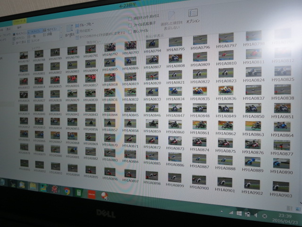This screenshot has height=227, width=302.
Task: Show hidden tray icons arrow
Action: click(x=222, y=212)
